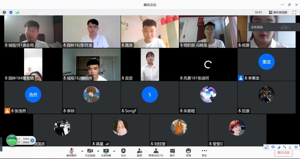The width and height of the screenshot is (300, 159).
Task: Select 高源's video tile
Action: point(150,32)
